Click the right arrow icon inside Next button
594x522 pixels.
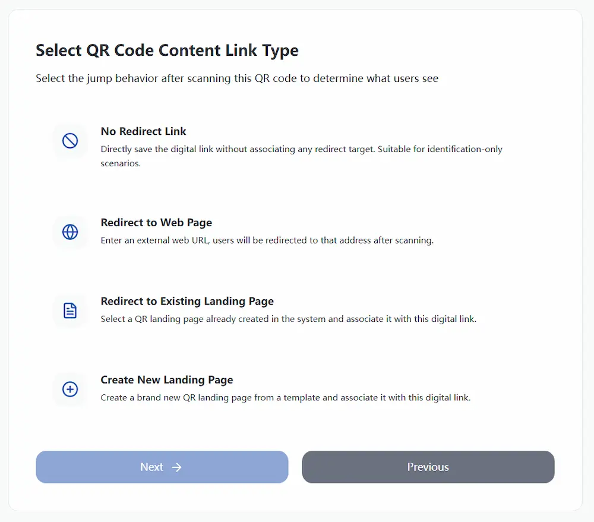tap(177, 467)
